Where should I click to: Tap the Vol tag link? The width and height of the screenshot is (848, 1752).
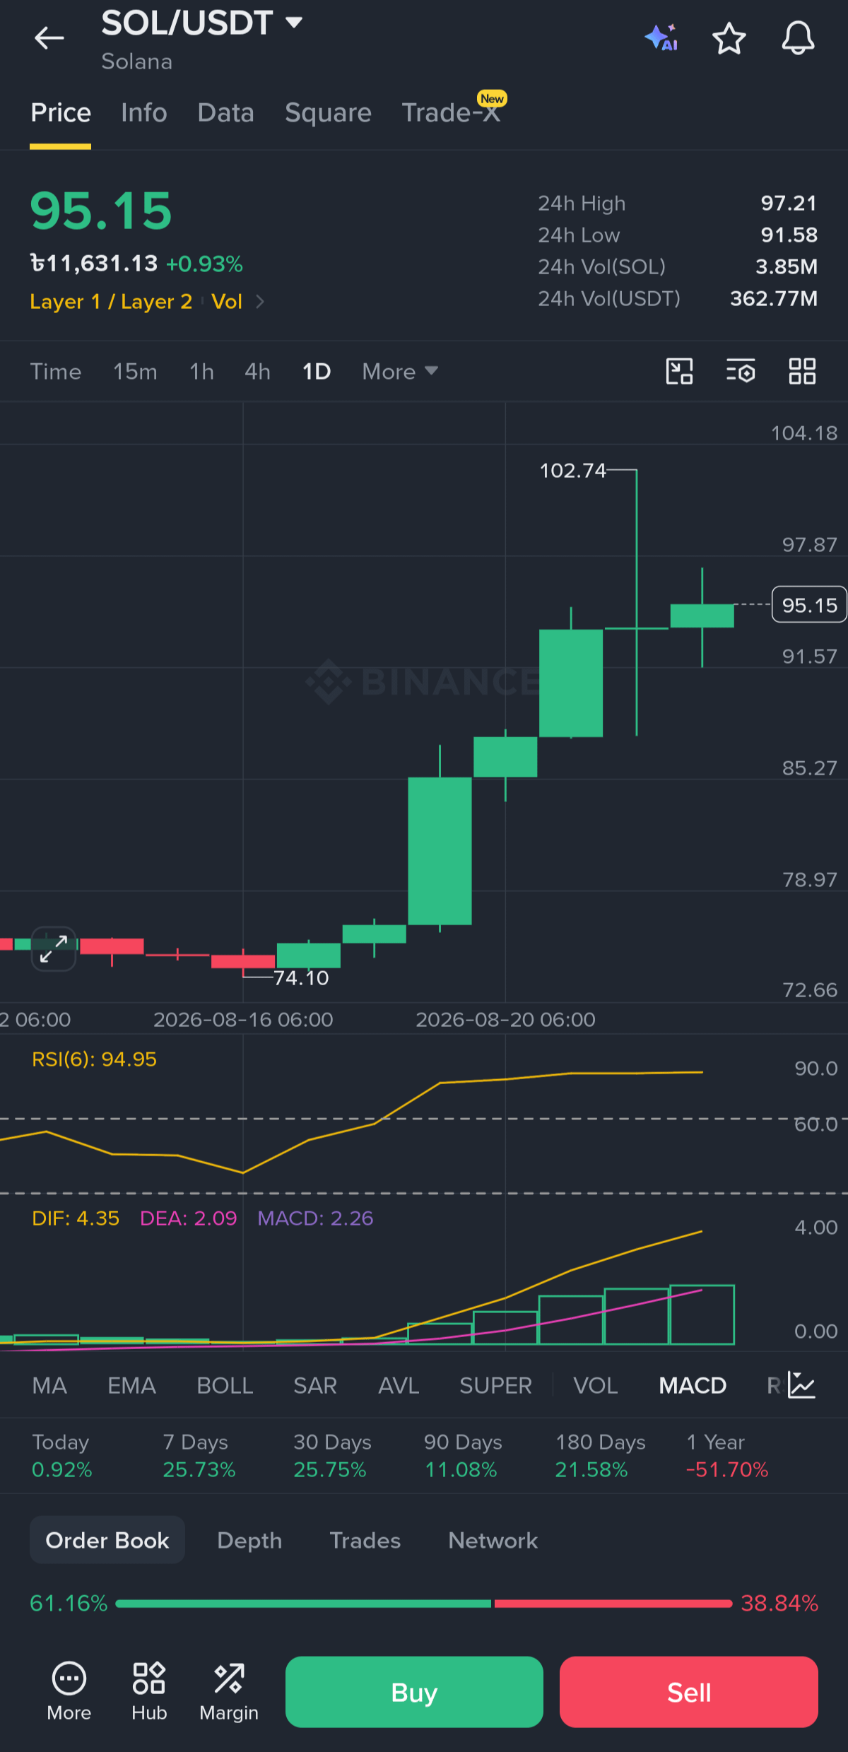[227, 302]
